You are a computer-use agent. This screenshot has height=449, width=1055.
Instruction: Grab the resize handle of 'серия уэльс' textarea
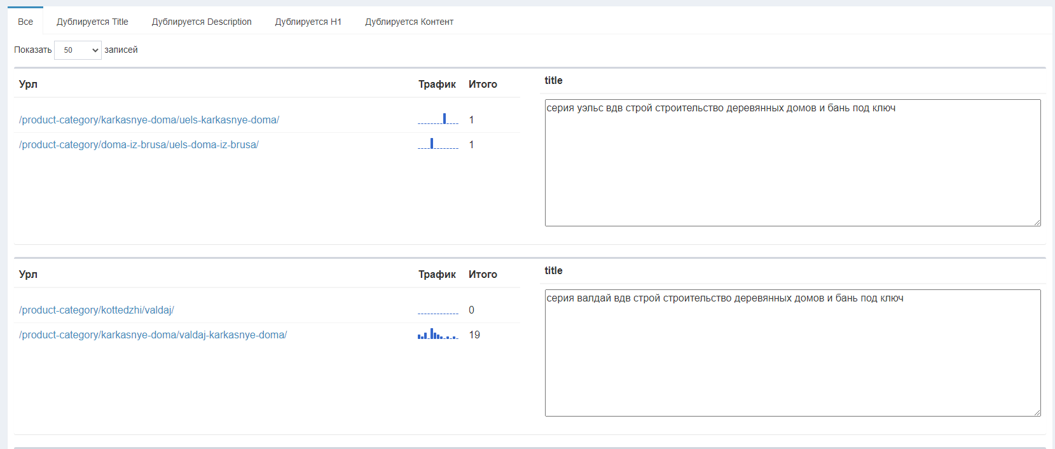pyautogui.click(x=1037, y=223)
